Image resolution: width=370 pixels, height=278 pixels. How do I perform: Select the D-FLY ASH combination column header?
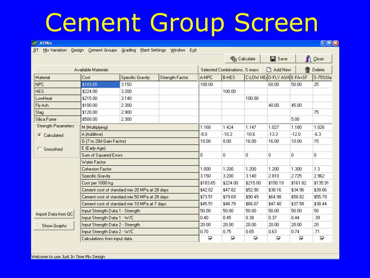[279, 77]
